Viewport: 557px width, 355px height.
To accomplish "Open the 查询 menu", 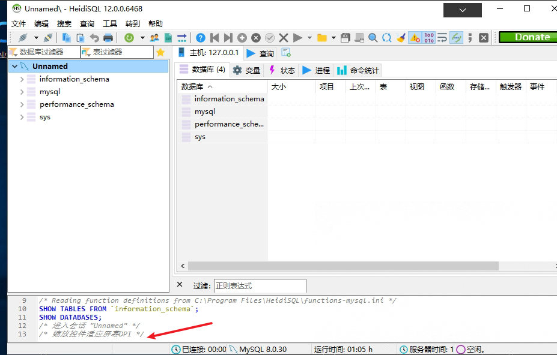I will [x=87, y=24].
